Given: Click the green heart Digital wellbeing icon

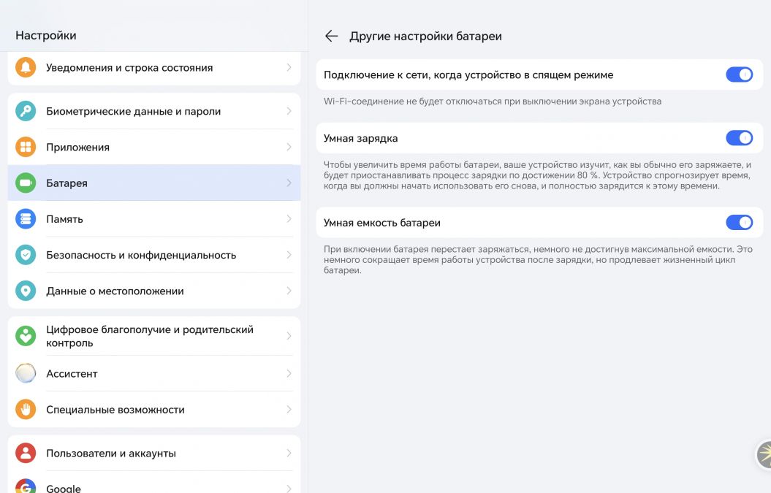Looking at the screenshot, I should (x=26, y=336).
